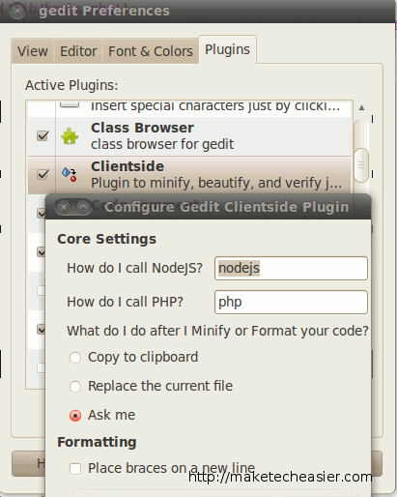Select the Clientside plugin row title
This screenshot has height=497, width=397.
128,166
